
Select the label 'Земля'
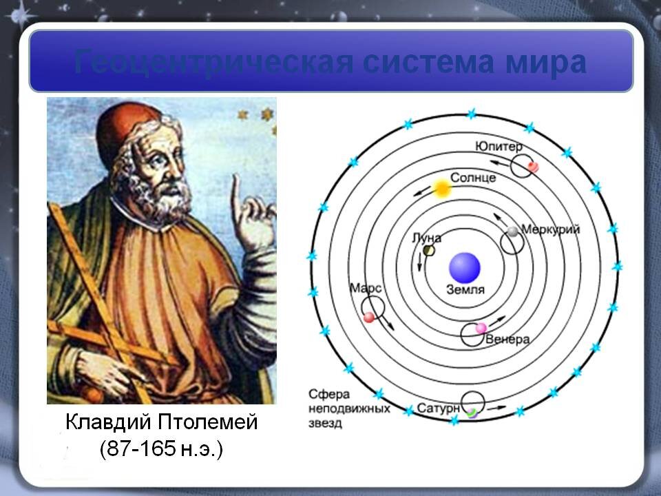pos(465,290)
